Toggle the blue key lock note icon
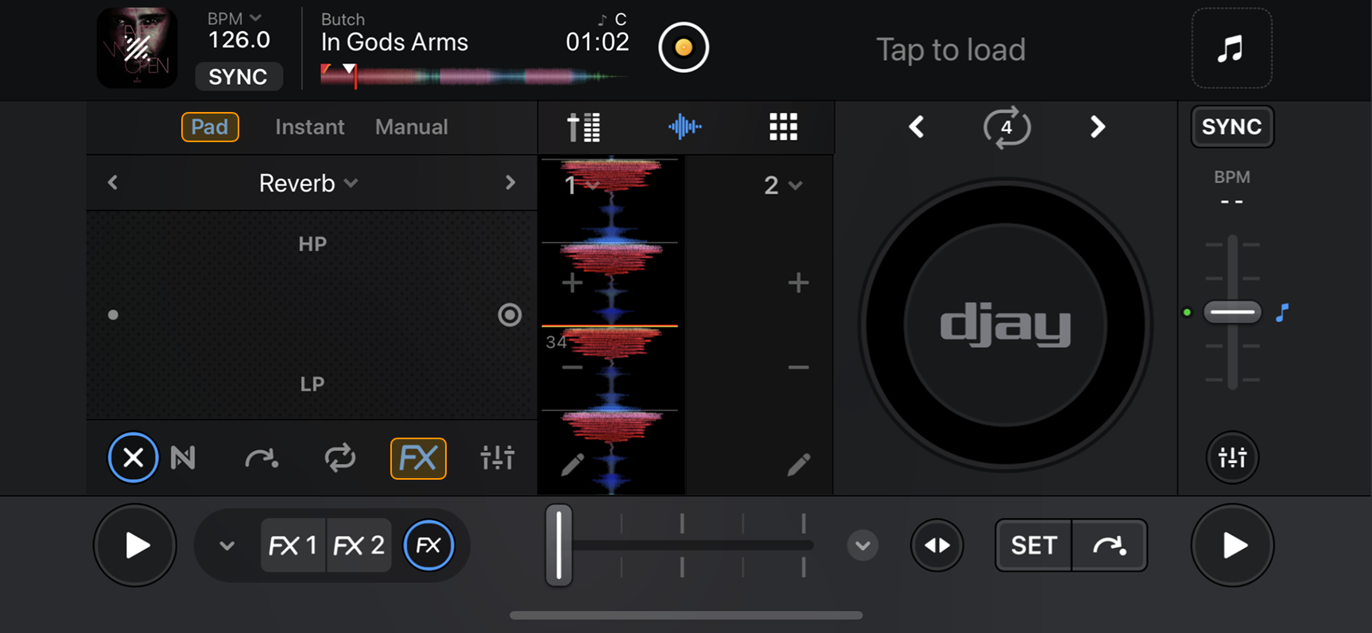Viewport: 1372px width, 633px height. (1282, 313)
